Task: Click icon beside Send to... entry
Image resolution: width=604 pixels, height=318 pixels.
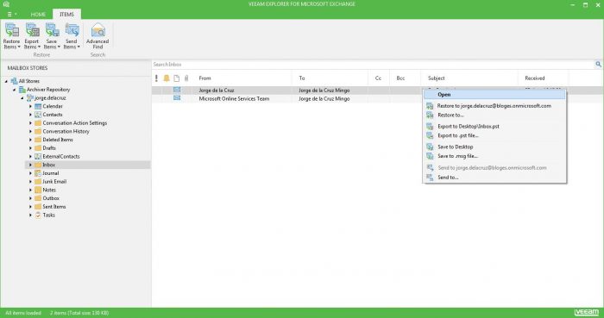Action: pos(430,178)
